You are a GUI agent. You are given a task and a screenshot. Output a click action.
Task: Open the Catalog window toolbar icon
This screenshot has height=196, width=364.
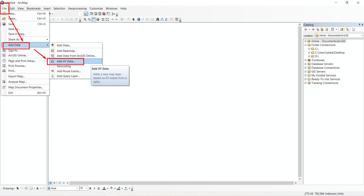tap(96, 14)
